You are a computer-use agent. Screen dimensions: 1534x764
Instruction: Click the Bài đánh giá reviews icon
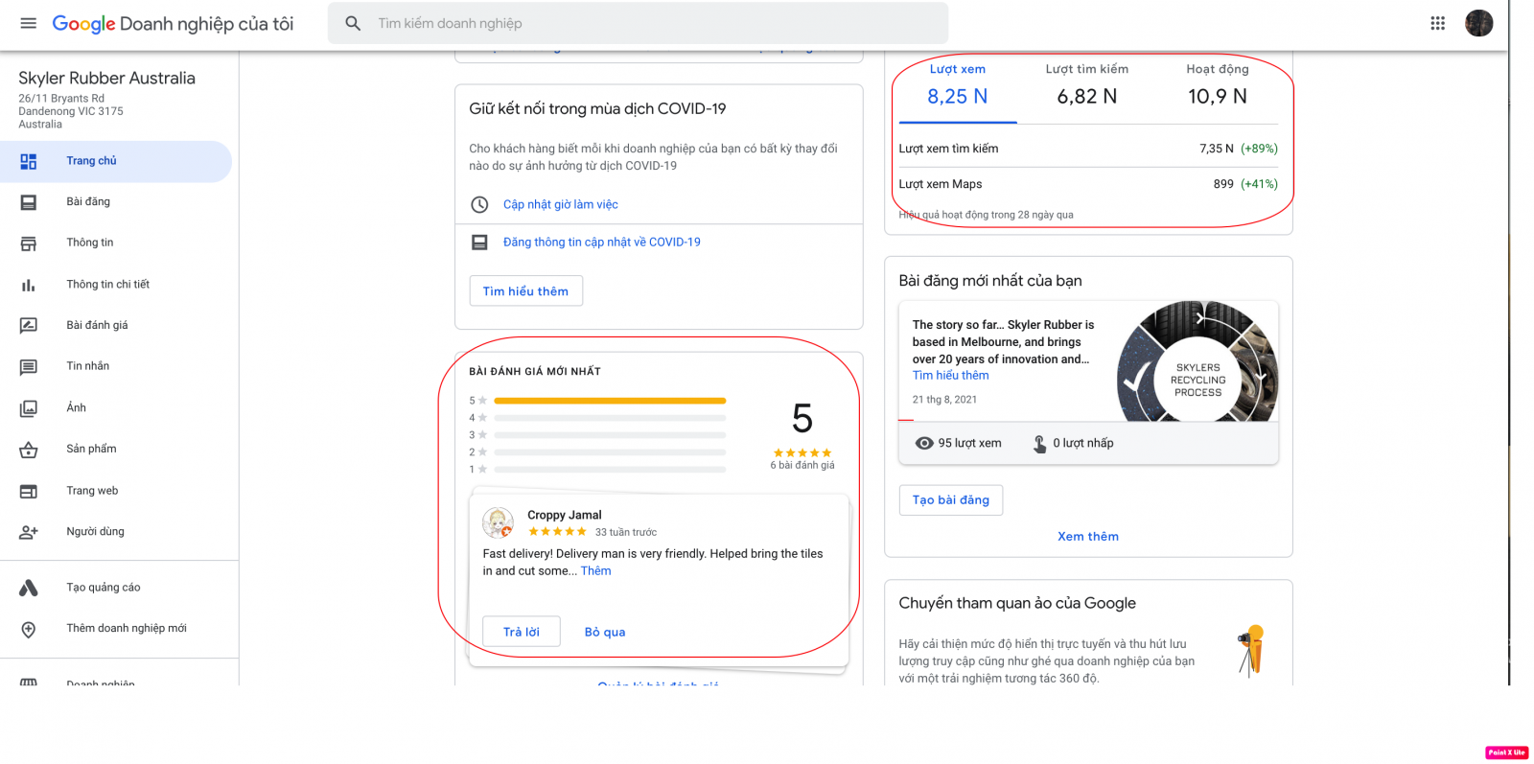tap(29, 326)
